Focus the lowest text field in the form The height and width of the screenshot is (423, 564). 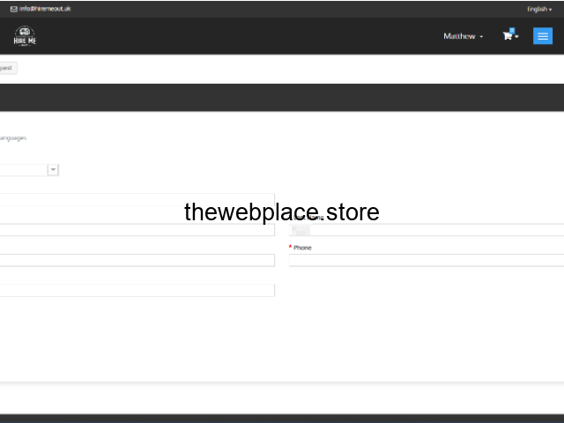click(x=137, y=290)
